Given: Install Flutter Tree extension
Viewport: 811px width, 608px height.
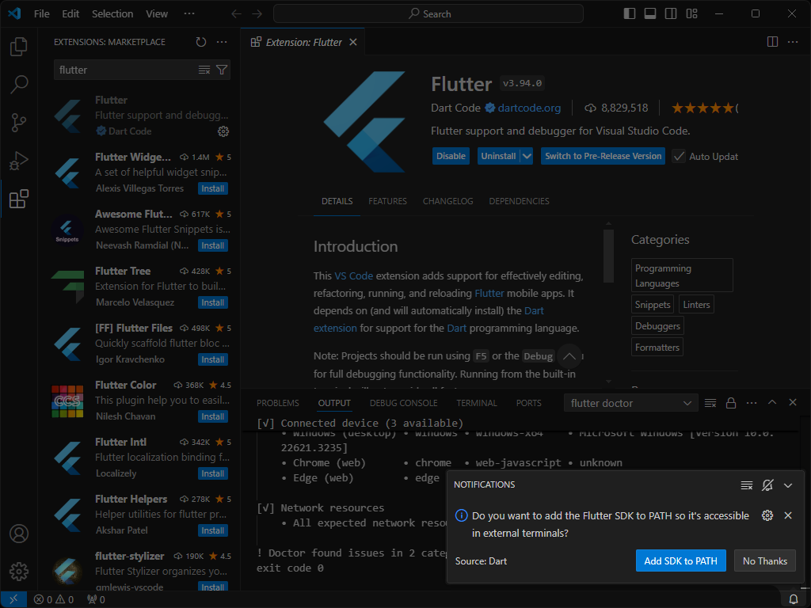Looking at the screenshot, I should click(212, 302).
